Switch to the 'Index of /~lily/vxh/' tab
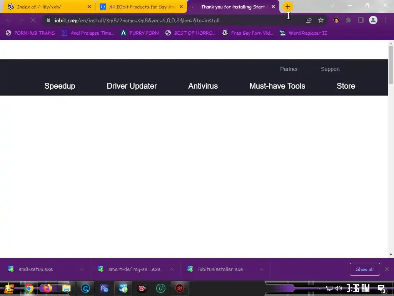The width and height of the screenshot is (394, 296). click(x=49, y=7)
